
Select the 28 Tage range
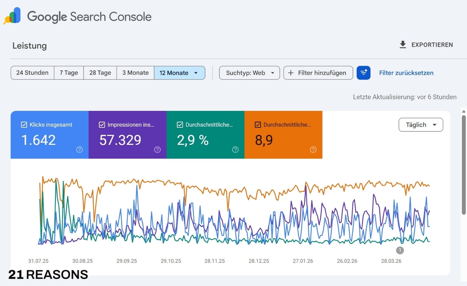[100, 73]
